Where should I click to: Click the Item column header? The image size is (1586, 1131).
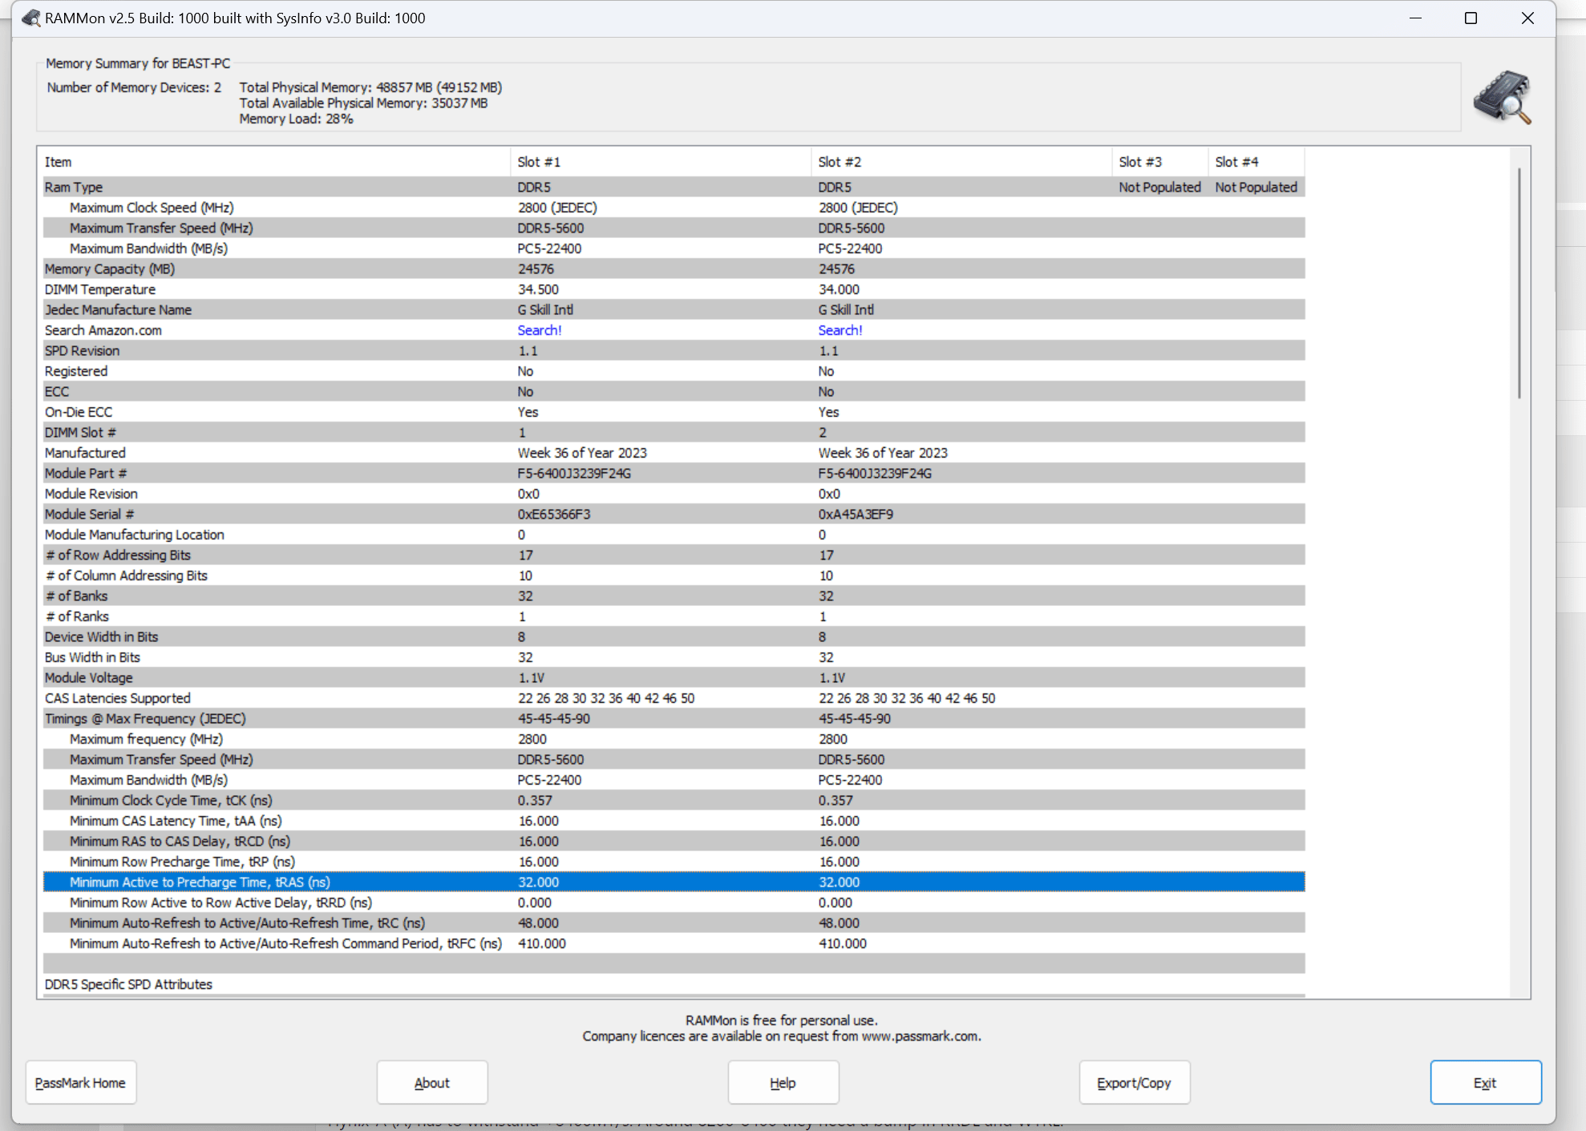pos(275,162)
